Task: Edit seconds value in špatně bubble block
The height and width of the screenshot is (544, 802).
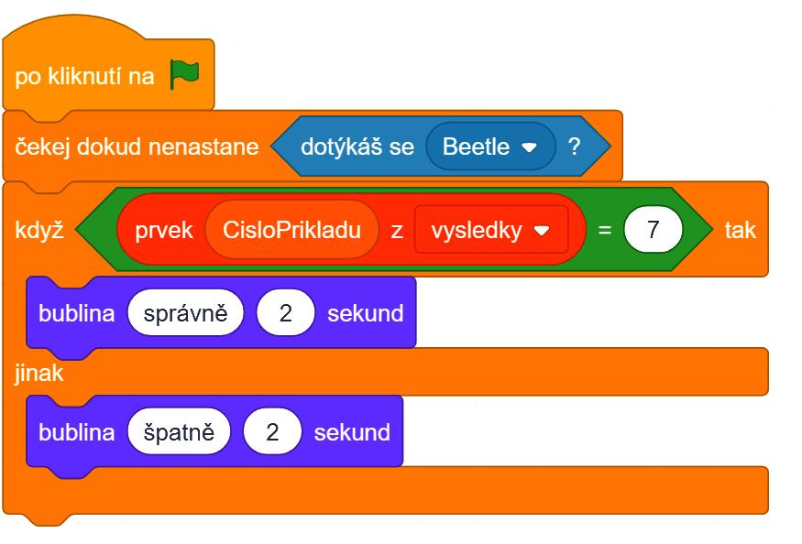Action: [x=272, y=431]
